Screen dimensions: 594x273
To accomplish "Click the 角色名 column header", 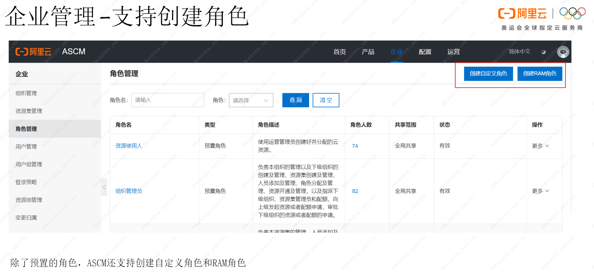I will click(x=123, y=125).
